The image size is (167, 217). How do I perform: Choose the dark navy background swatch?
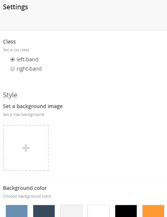tap(44, 211)
